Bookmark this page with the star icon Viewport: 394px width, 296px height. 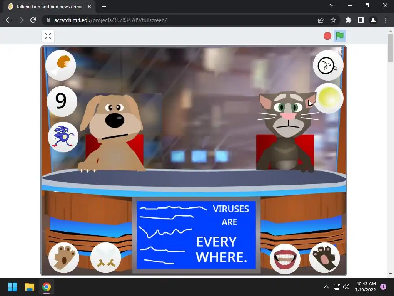(x=333, y=20)
